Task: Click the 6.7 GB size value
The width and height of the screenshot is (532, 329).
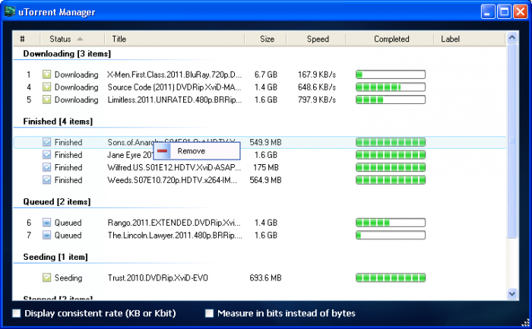Action: (x=266, y=74)
